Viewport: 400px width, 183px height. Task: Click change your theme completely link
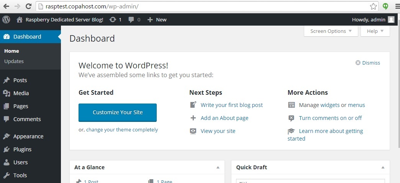pos(122,130)
